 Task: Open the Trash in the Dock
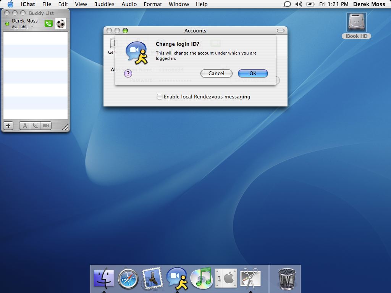coord(287,279)
